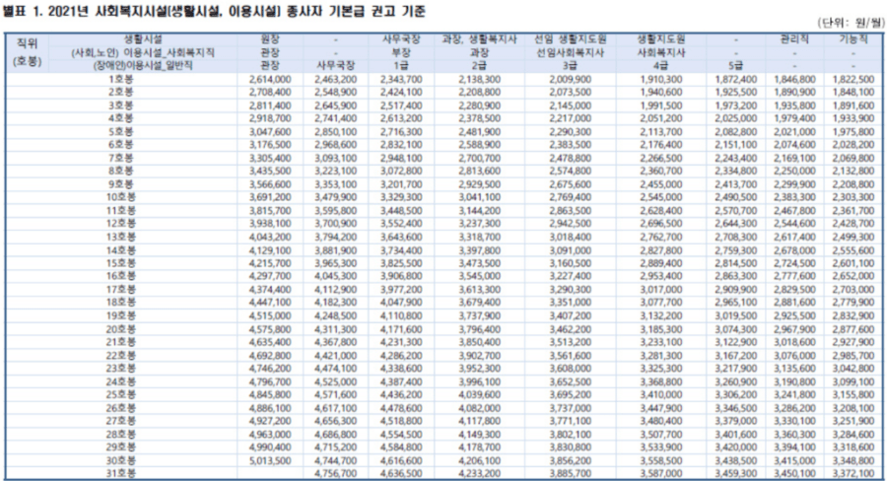887x481 pixels.
Task: Select the value 3,076,000 in 22호봉 row
Action: tap(794, 356)
